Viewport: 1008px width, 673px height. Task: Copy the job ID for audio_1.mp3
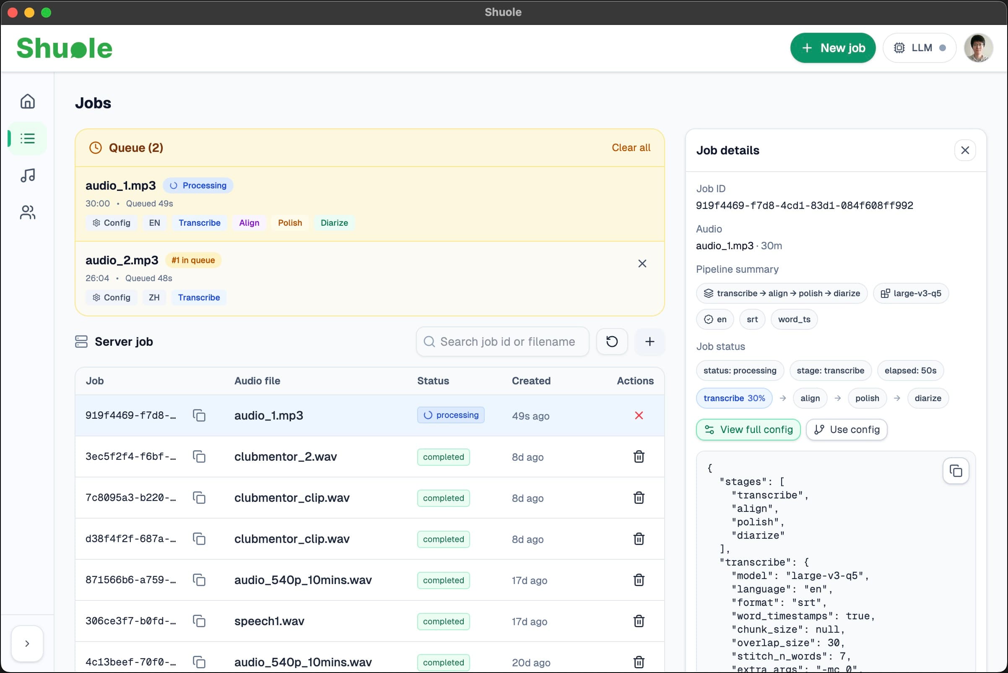[200, 415]
